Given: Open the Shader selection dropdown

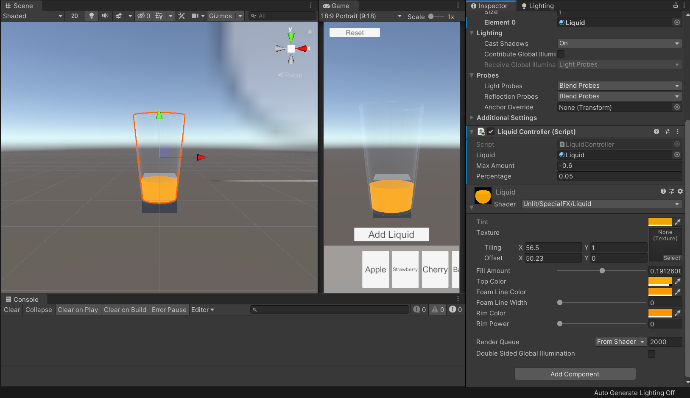Looking at the screenshot, I should point(601,204).
